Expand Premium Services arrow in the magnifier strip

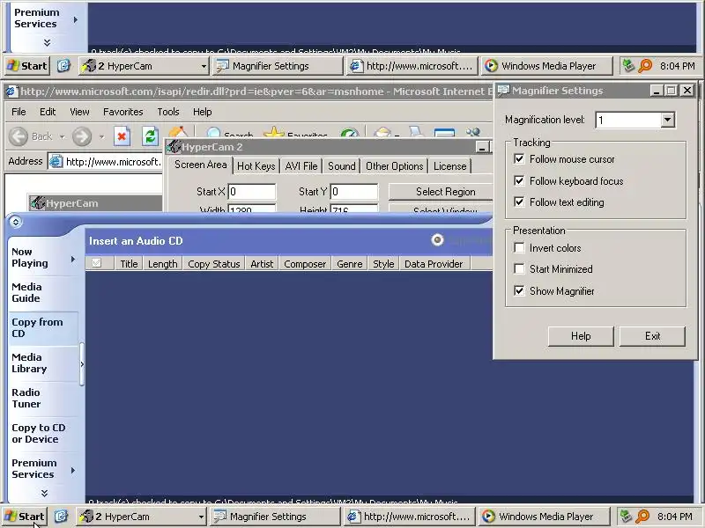pyautogui.click(x=76, y=19)
